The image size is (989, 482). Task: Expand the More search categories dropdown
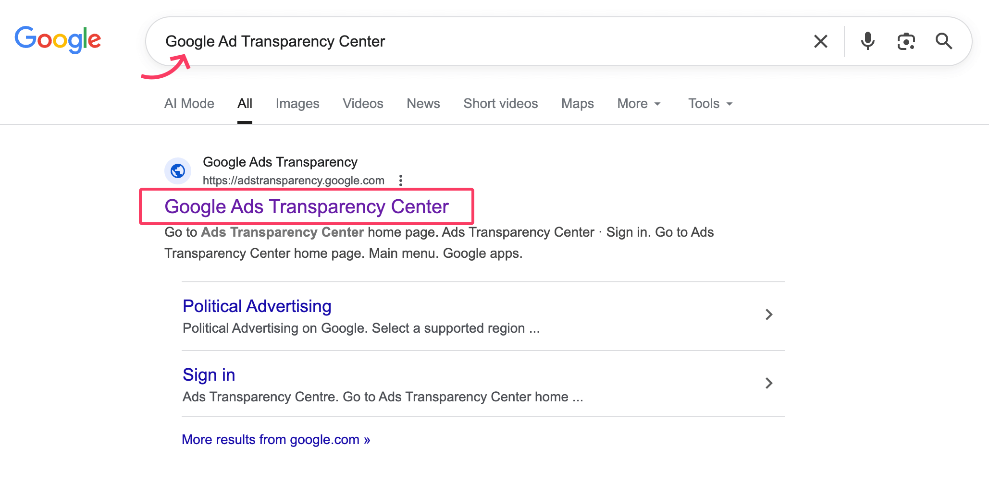tap(639, 103)
